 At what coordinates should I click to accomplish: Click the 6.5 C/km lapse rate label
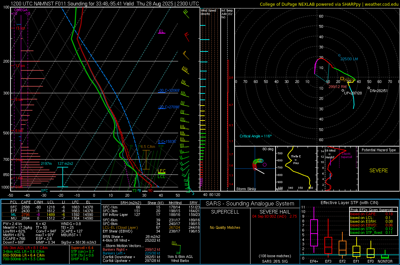tap(148, 147)
